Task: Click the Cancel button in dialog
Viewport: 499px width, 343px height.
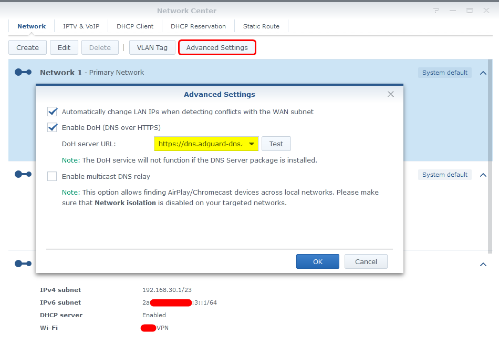Action: click(x=366, y=261)
